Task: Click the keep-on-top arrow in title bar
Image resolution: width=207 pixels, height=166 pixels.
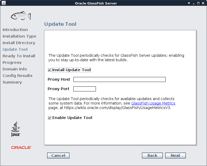Action: [x=189, y=3]
